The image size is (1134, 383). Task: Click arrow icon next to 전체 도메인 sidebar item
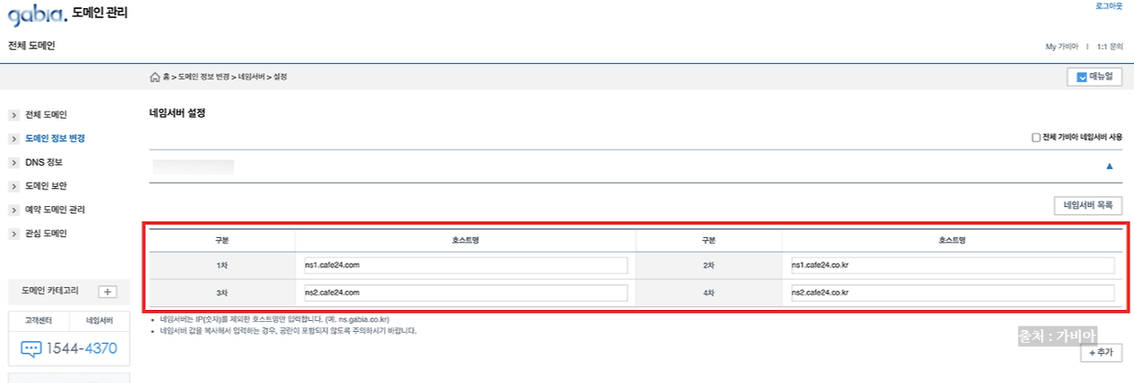(x=14, y=115)
